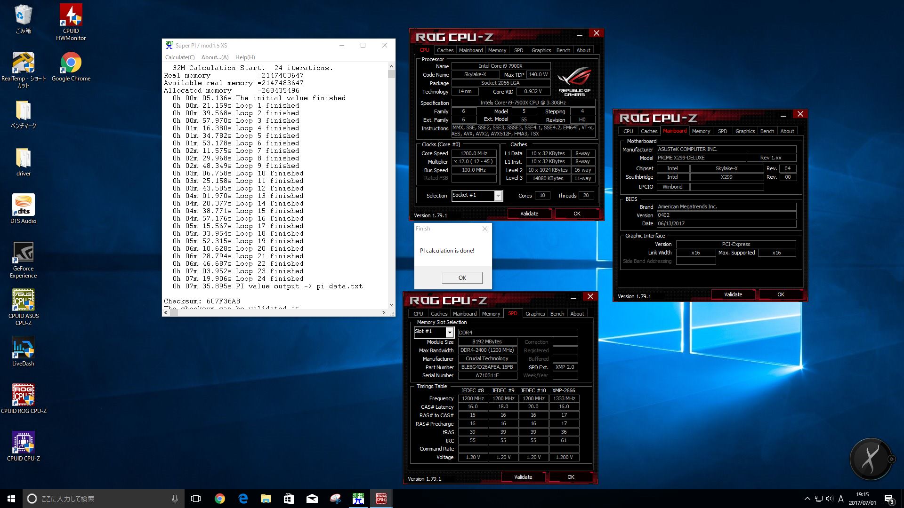Open Calculate menu in Super PI
This screenshot has height=508, width=904.
click(179, 57)
